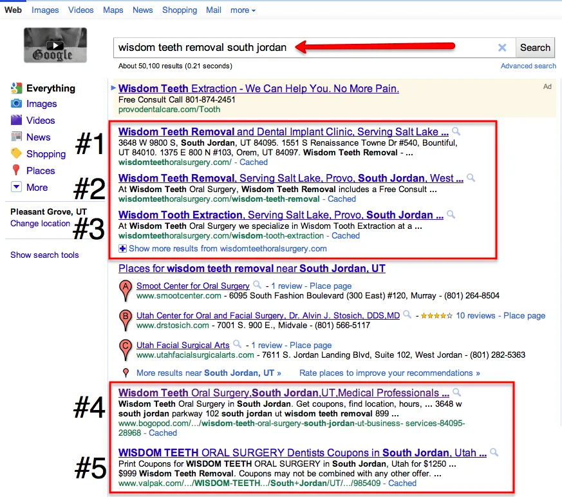562x497 pixels.
Task: Click the Change location link
Action: tap(40, 223)
